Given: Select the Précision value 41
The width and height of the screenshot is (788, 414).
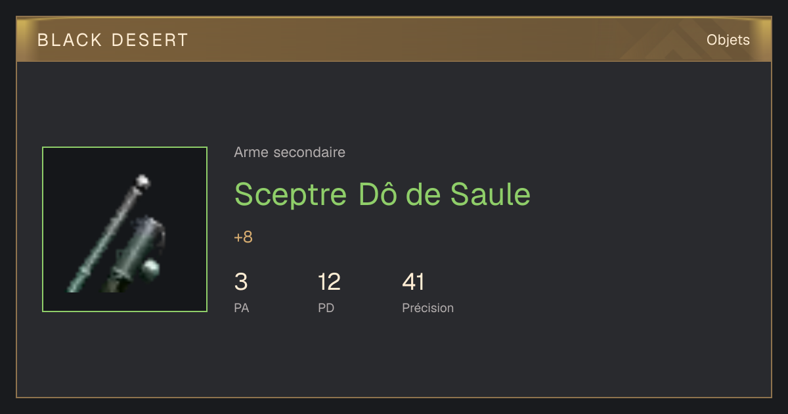Looking at the screenshot, I should coord(413,282).
